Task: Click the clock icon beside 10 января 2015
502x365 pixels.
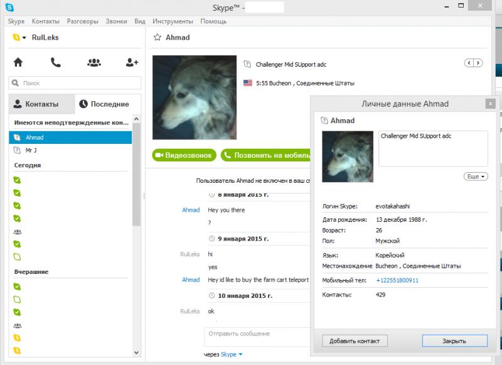Action: [x=211, y=295]
